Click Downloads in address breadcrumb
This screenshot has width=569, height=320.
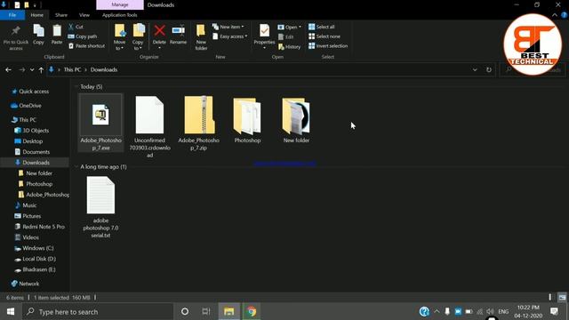(x=104, y=69)
